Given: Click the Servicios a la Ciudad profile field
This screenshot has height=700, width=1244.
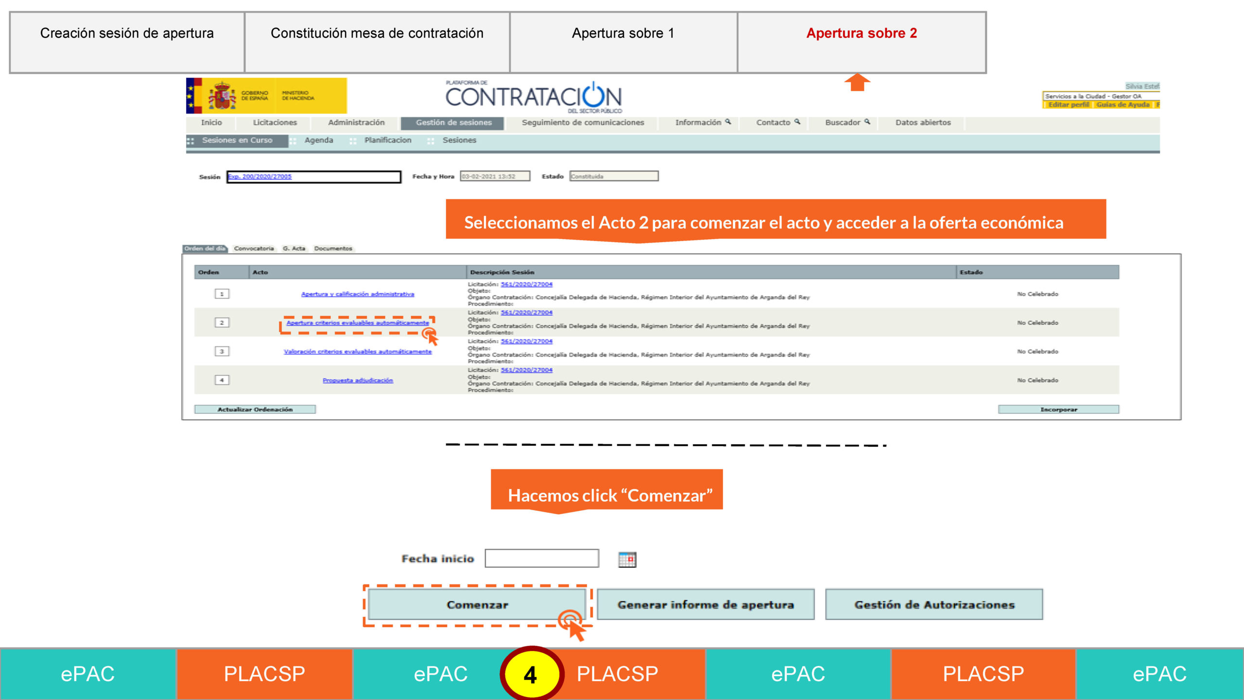Looking at the screenshot, I should tap(1101, 96).
